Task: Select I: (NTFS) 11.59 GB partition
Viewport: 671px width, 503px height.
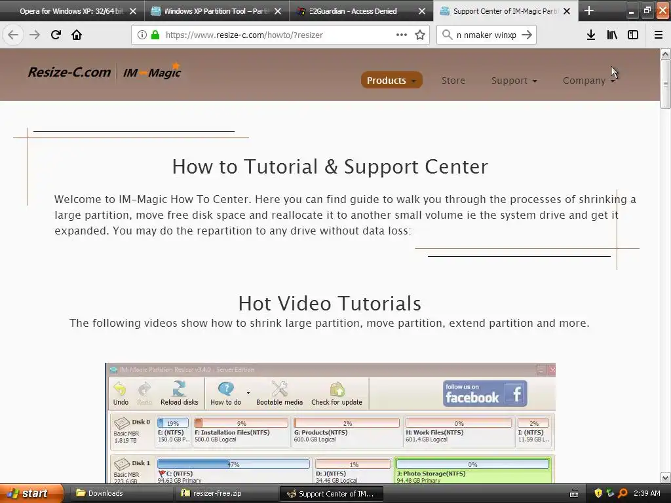Action: (x=533, y=431)
